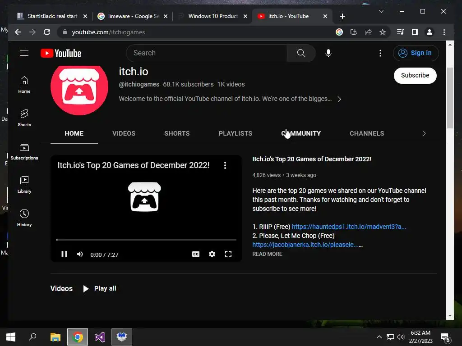The width and height of the screenshot is (462, 346).
Task: Select the VIDEOS channel tab
Action: tap(124, 133)
